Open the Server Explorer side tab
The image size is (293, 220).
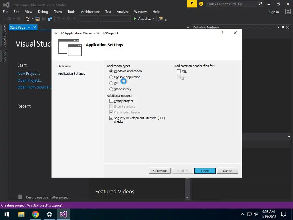pyautogui.click(x=5, y=35)
